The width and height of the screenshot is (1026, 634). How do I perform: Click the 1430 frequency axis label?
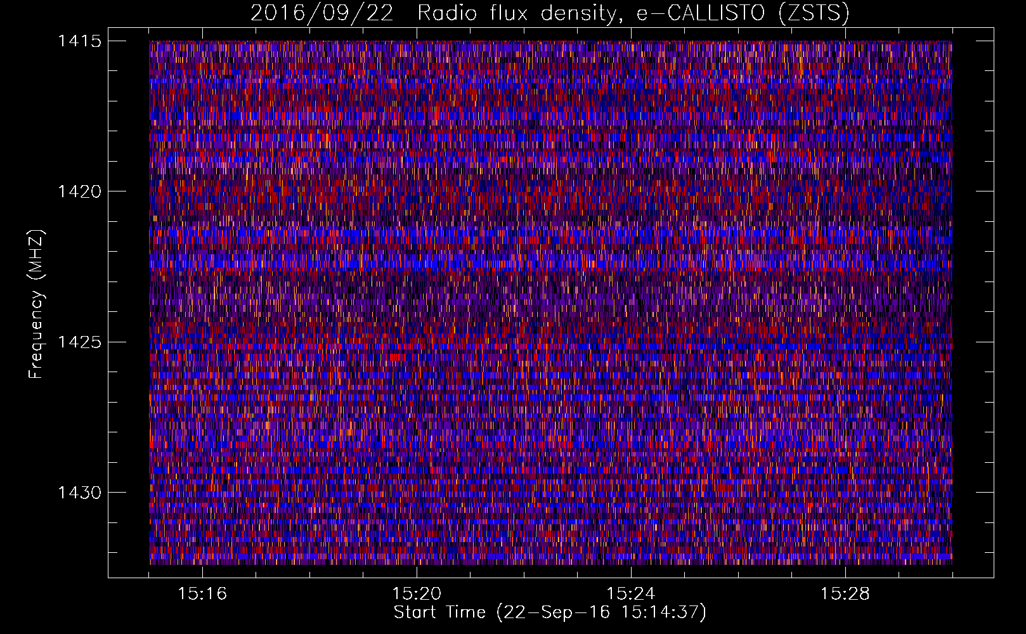(79, 493)
